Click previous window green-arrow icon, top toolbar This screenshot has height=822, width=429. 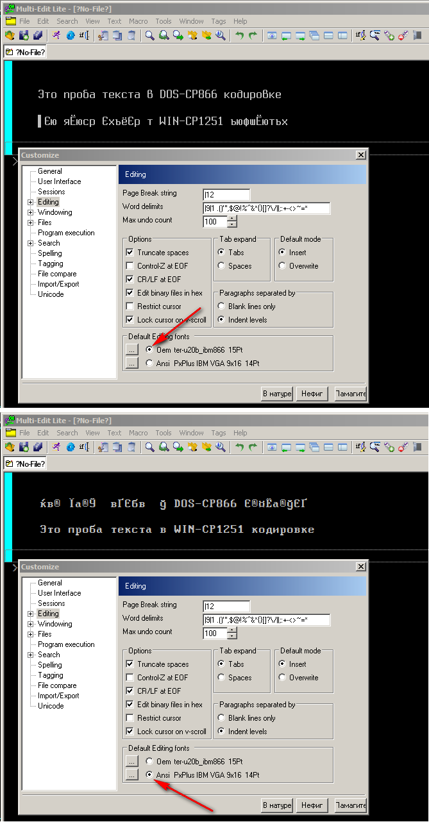(285, 35)
